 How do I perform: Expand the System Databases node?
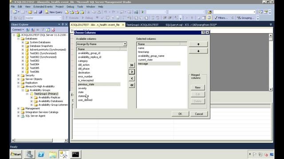click(23, 42)
